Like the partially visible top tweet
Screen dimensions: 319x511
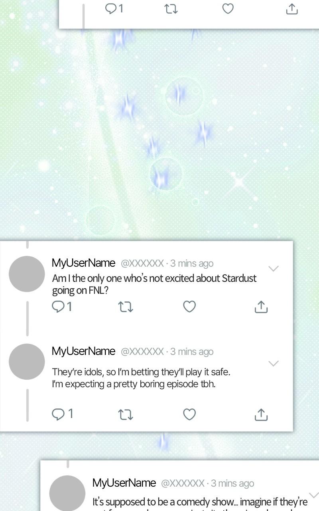[x=228, y=8]
